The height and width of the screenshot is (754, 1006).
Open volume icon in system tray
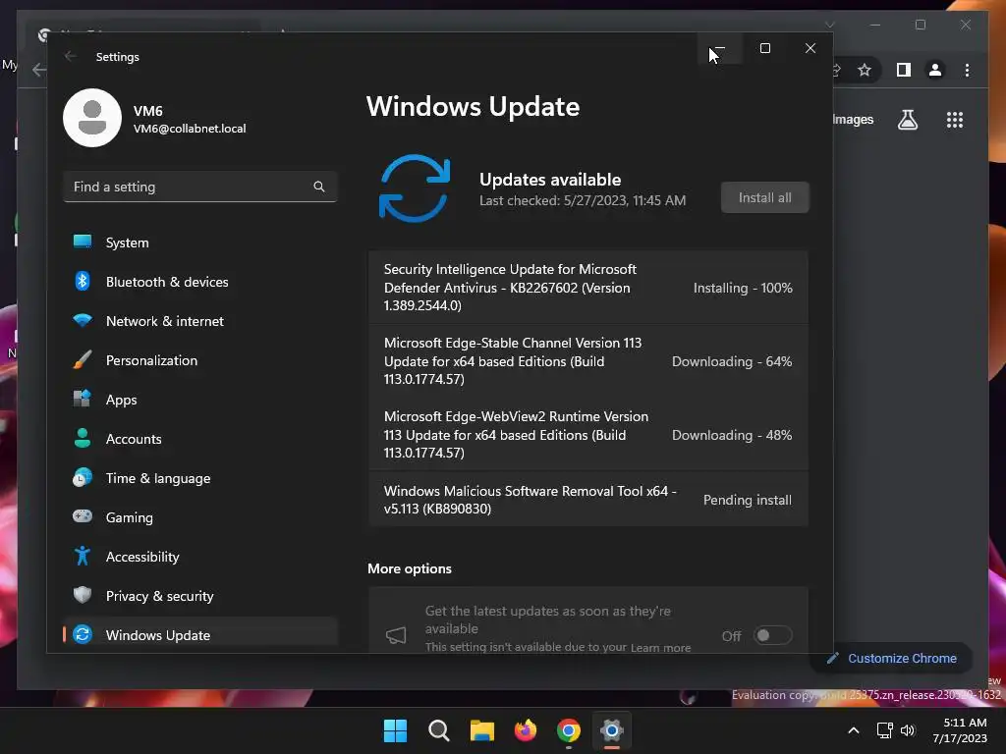(907, 730)
